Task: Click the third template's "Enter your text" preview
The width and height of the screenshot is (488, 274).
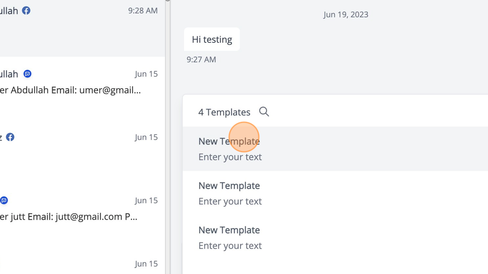Action: click(230, 246)
